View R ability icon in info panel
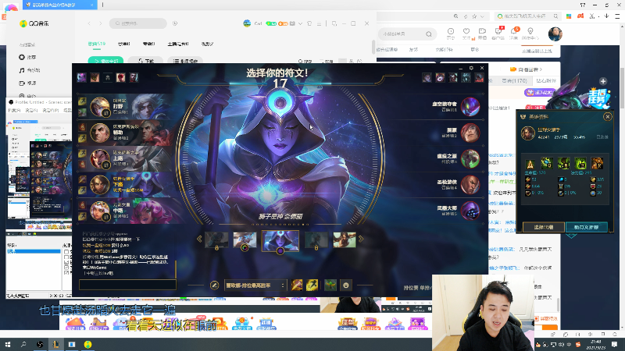Viewport: 625px width, 351px height. [x=597, y=164]
